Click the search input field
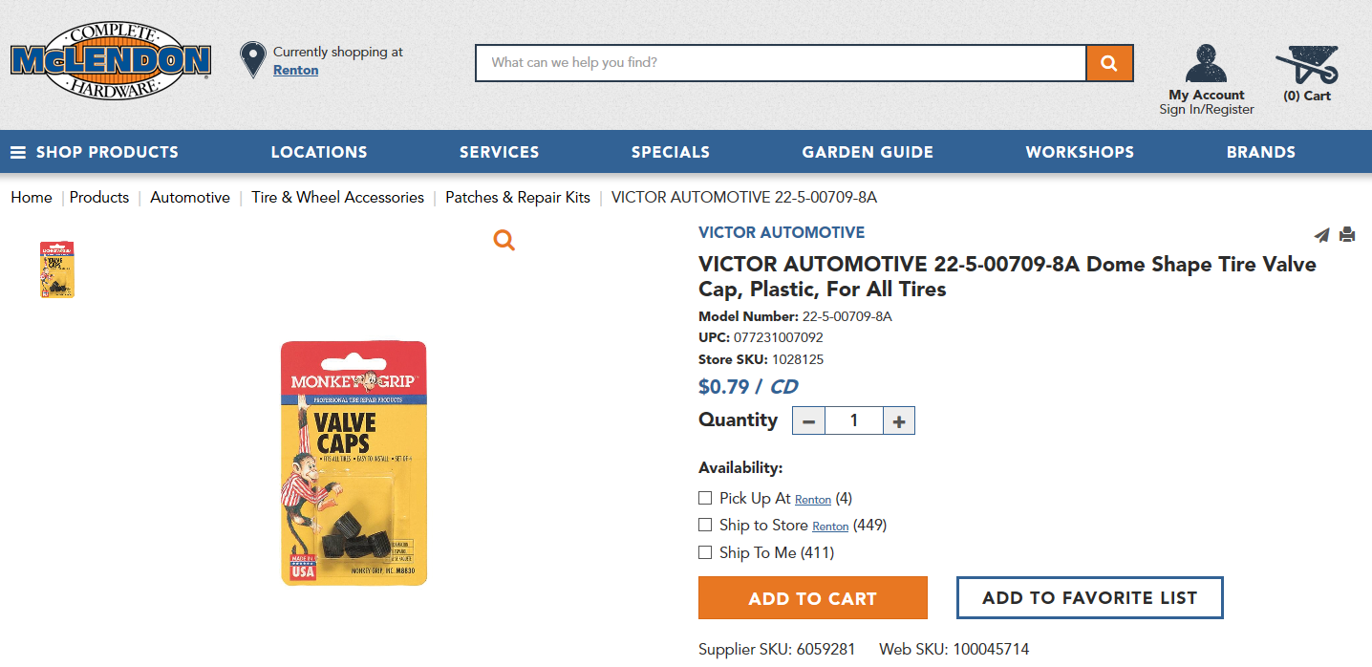Screen dimensions: 1372x667 tap(781, 63)
